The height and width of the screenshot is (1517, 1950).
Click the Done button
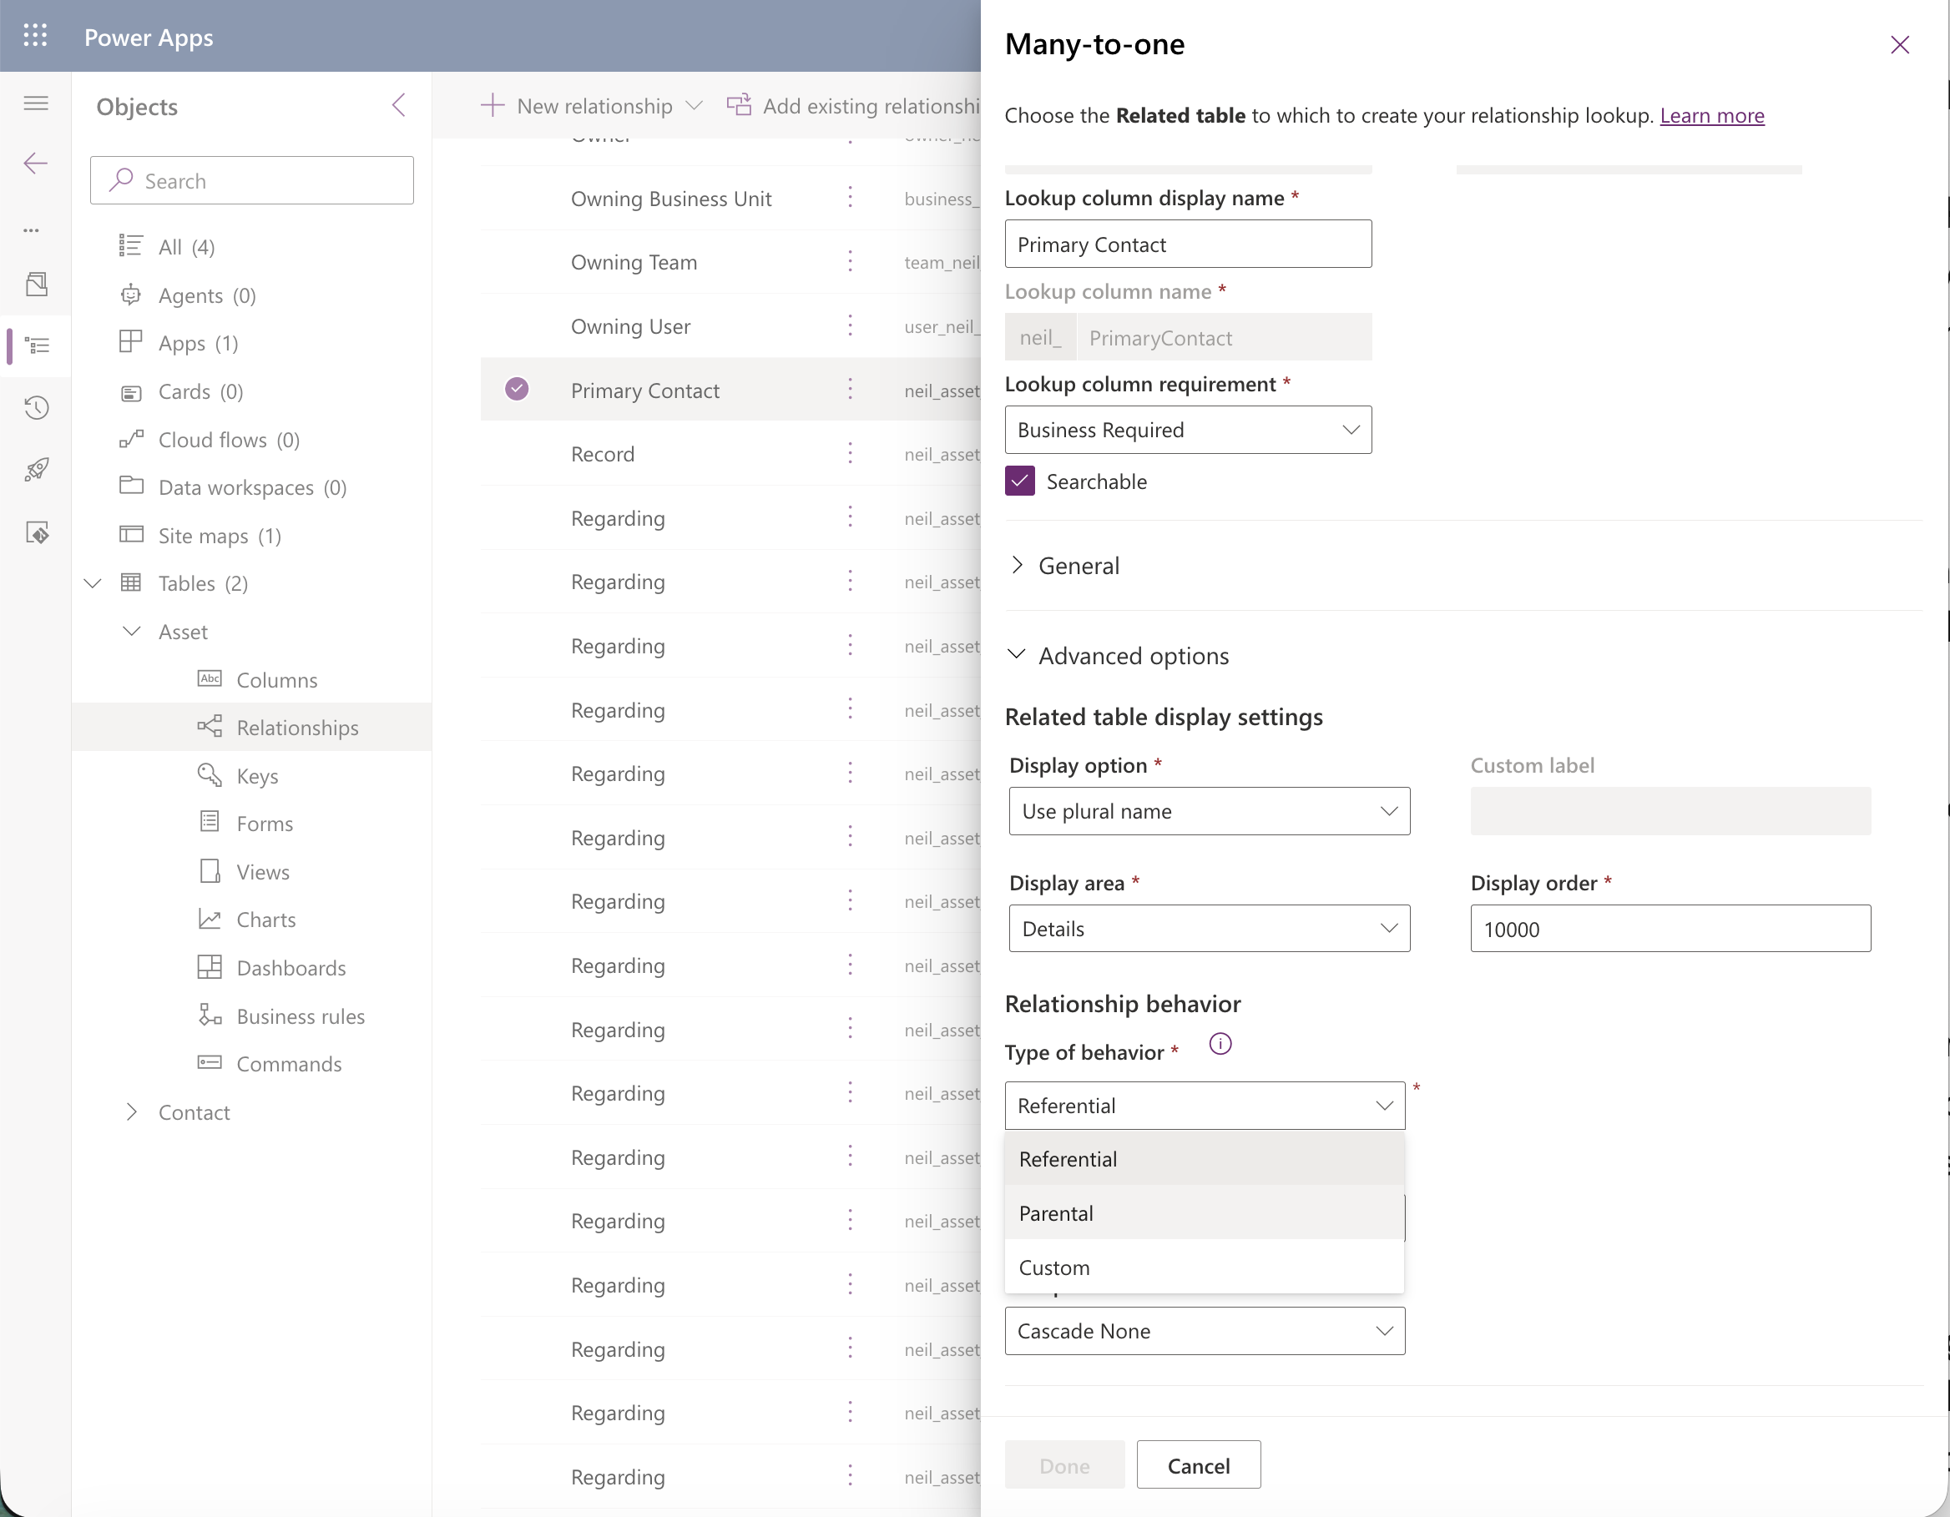point(1064,1464)
